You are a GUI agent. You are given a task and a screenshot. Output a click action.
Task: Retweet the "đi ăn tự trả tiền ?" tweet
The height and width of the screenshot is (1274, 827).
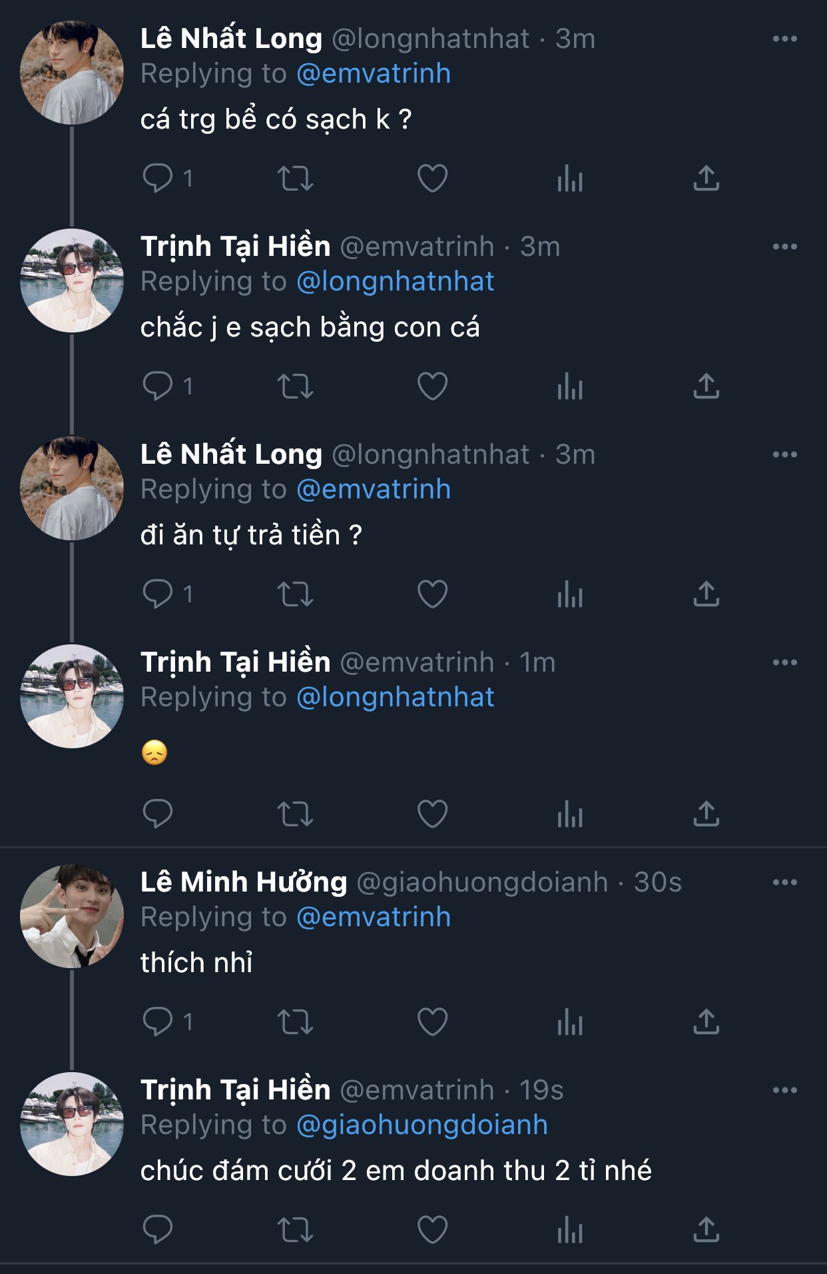click(x=295, y=594)
